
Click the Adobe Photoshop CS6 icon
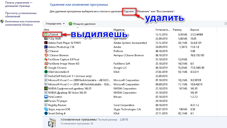(46, 47)
